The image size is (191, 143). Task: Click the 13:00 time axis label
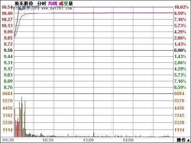click(88, 140)
